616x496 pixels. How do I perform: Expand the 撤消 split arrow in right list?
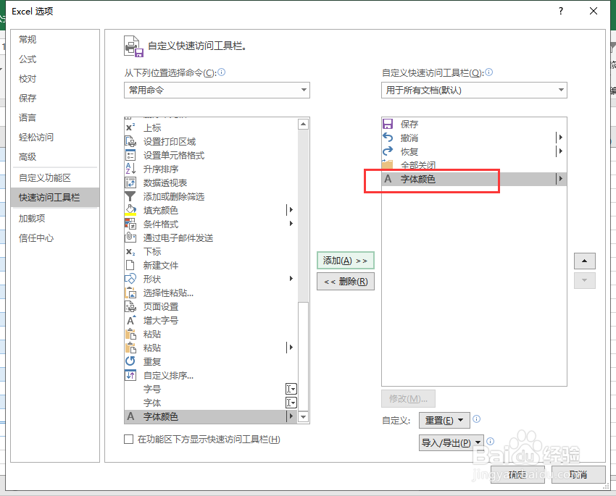tap(560, 138)
